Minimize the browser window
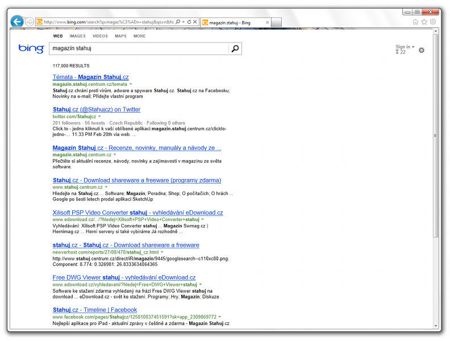 coord(407,12)
